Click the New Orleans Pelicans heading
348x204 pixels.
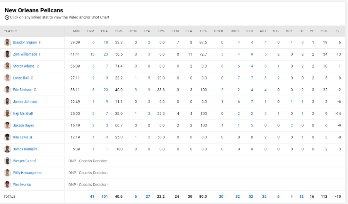click(x=34, y=10)
